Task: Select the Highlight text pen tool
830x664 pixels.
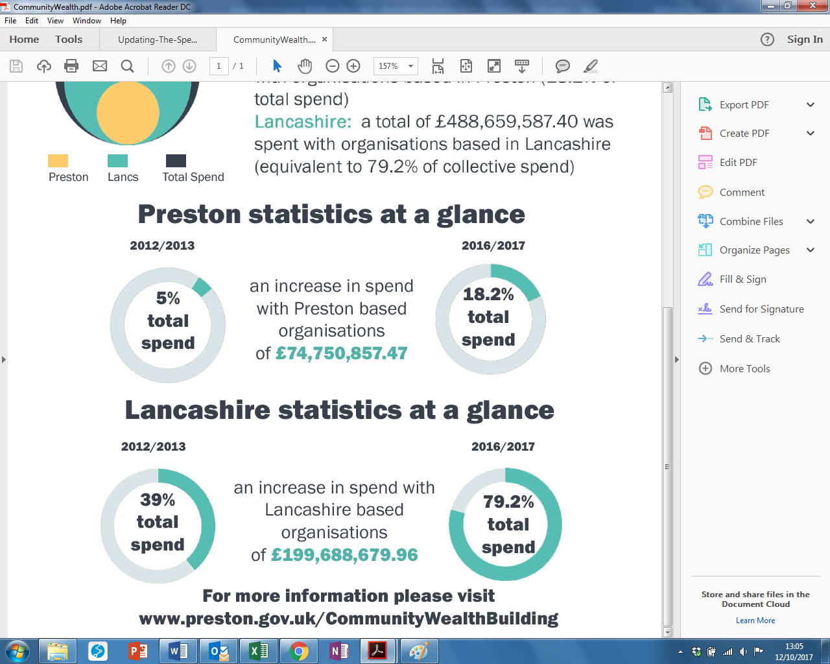Action: pos(591,66)
